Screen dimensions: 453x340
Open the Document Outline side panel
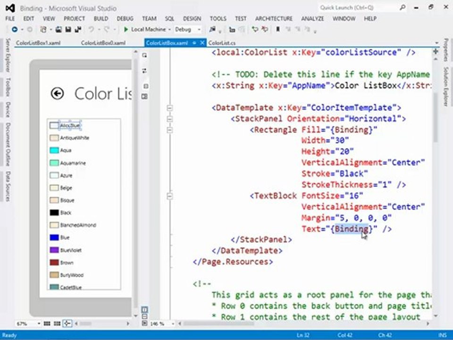8,144
